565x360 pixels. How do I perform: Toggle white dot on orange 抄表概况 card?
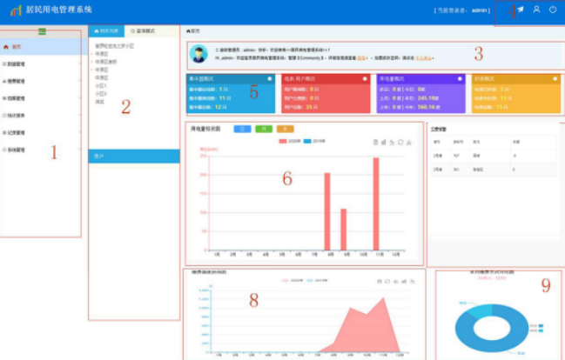(555, 78)
